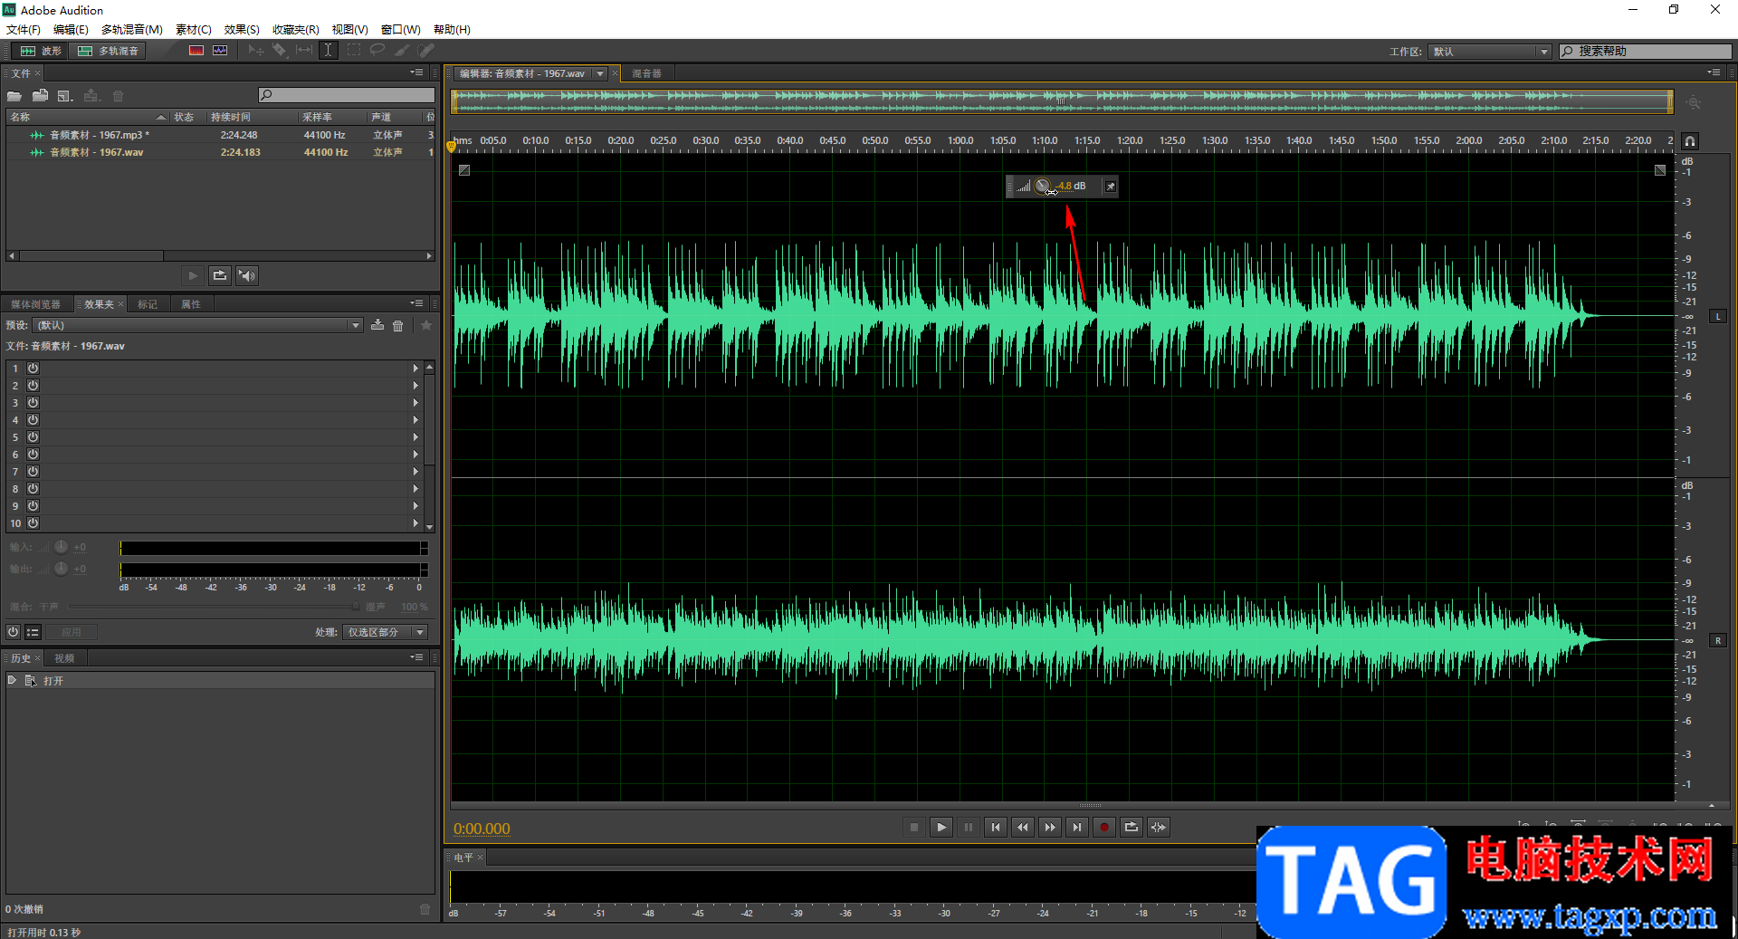Switch to the 媒体浏览器 tab

pos(36,304)
